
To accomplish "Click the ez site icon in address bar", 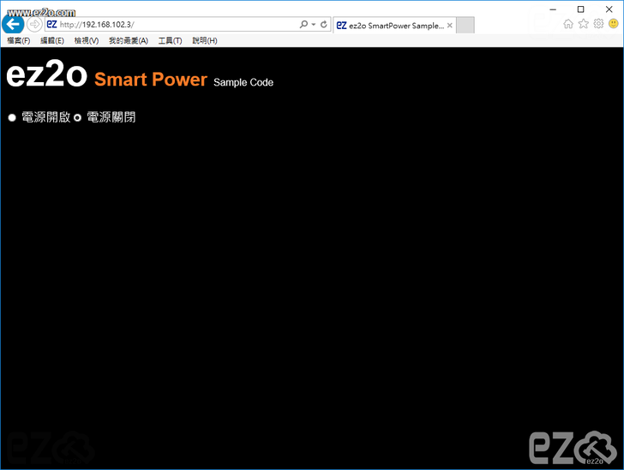I will [x=51, y=24].
